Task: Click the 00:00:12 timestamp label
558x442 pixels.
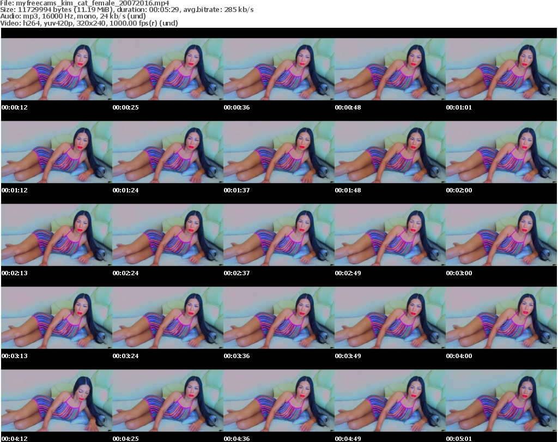Action: (15, 107)
